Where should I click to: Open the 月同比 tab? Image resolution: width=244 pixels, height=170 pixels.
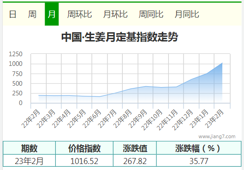pyautogui.click(x=187, y=14)
